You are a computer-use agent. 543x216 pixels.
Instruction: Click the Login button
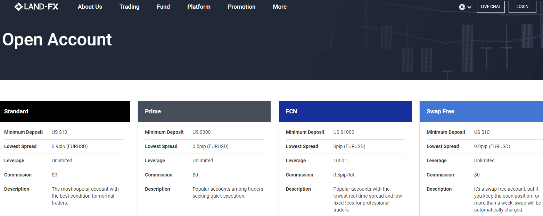click(x=522, y=7)
